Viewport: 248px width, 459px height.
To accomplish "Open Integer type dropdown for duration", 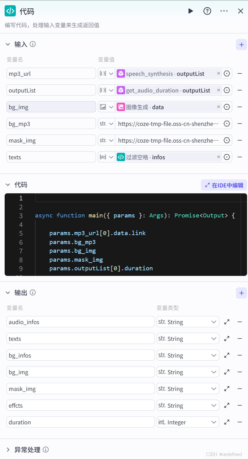I will (188, 422).
